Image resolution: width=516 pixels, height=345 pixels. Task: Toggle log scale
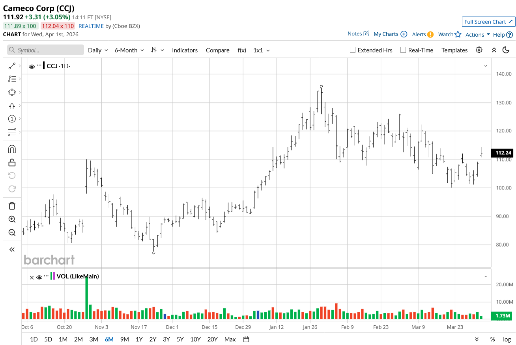pyautogui.click(x=507, y=339)
